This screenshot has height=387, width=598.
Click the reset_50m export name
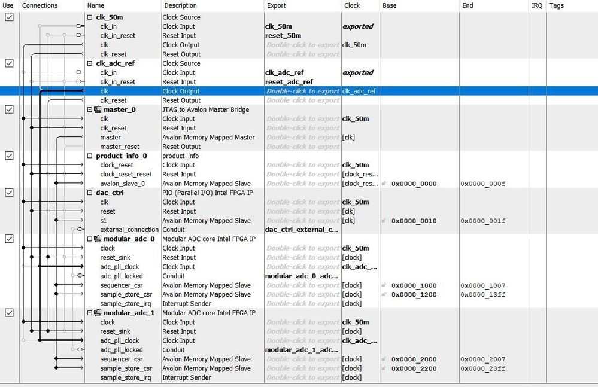pos(283,35)
